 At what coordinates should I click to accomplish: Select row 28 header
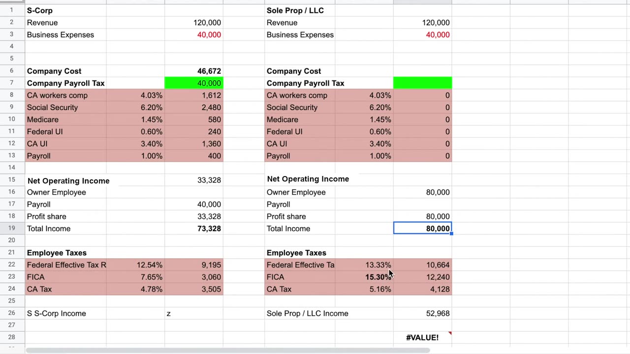[11, 337]
